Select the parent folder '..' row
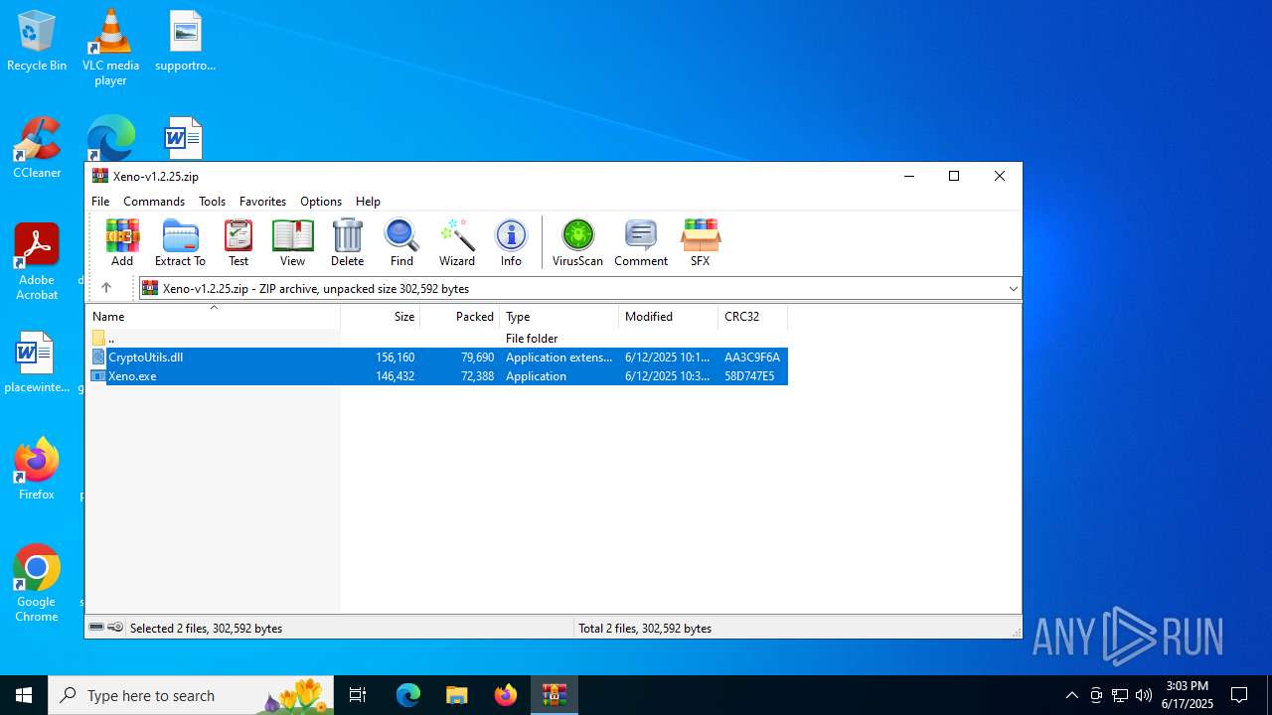 tap(437, 338)
